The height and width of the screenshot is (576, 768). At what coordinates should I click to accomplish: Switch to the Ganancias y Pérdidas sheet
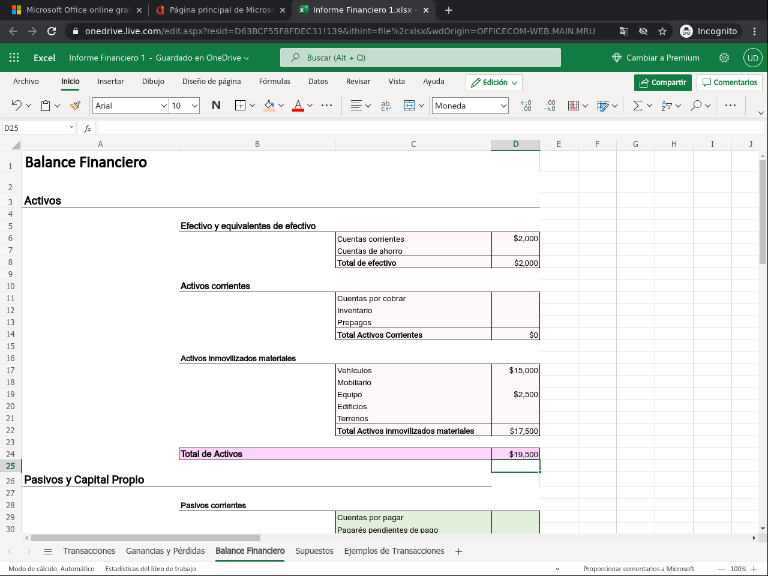point(165,551)
